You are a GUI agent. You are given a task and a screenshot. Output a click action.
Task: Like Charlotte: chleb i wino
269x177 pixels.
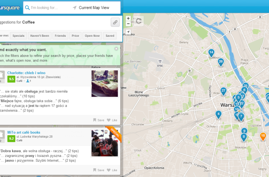coord(112,120)
